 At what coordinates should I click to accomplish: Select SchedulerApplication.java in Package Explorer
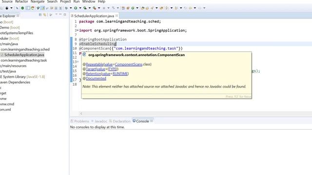[x=24, y=55]
